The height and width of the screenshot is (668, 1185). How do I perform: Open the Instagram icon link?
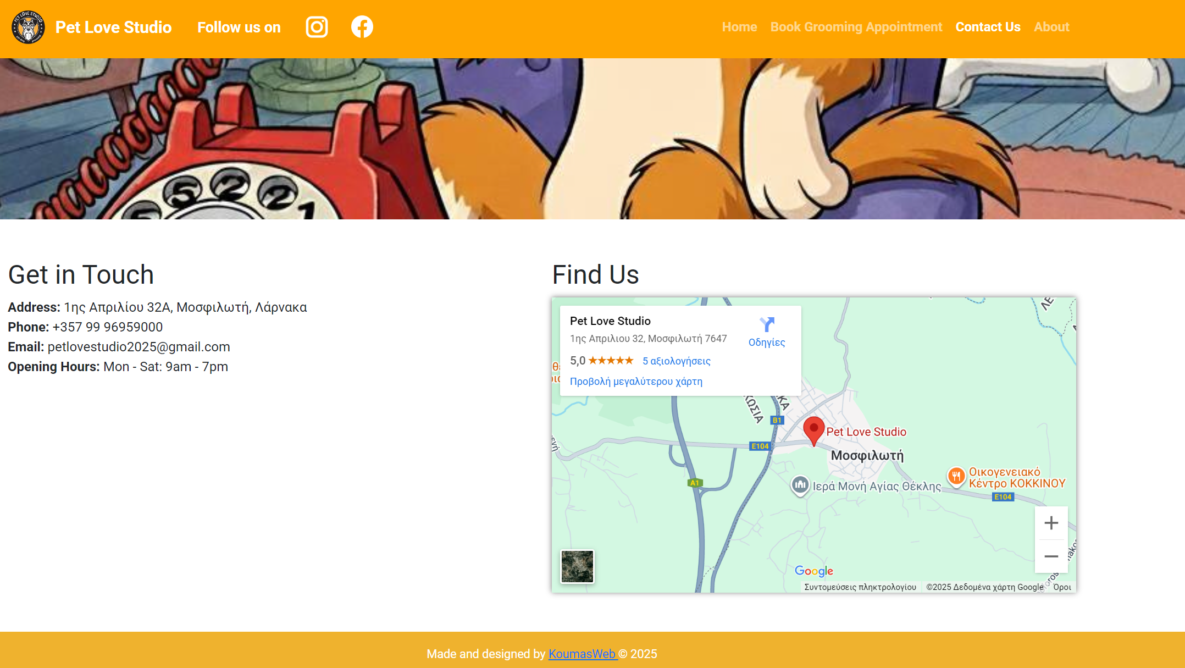[317, 27]
